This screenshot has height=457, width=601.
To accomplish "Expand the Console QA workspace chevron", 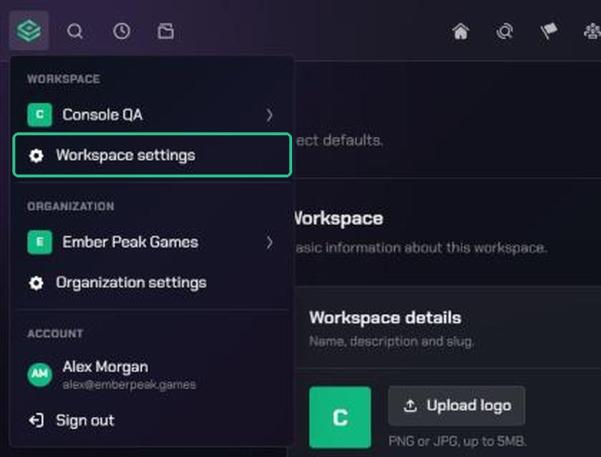I will click(270, 115).
